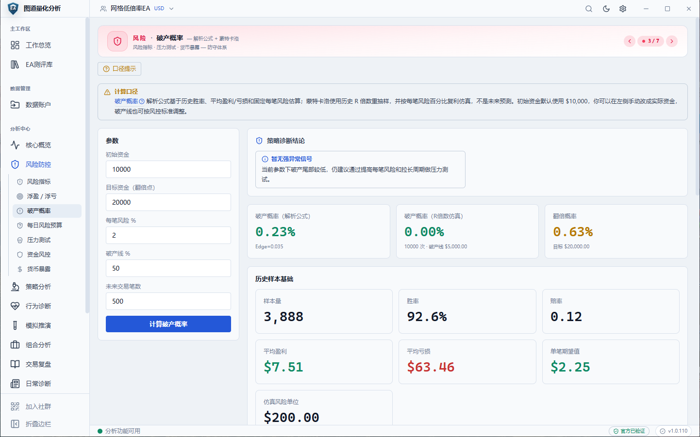Click the sidebar vertical scrollbar

point(87,165)
